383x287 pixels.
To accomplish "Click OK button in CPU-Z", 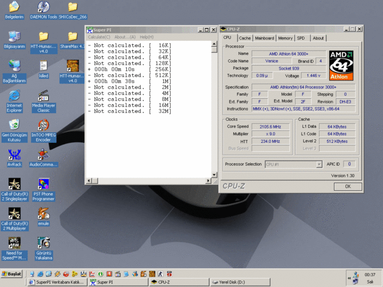I will [x=348, y=187].
